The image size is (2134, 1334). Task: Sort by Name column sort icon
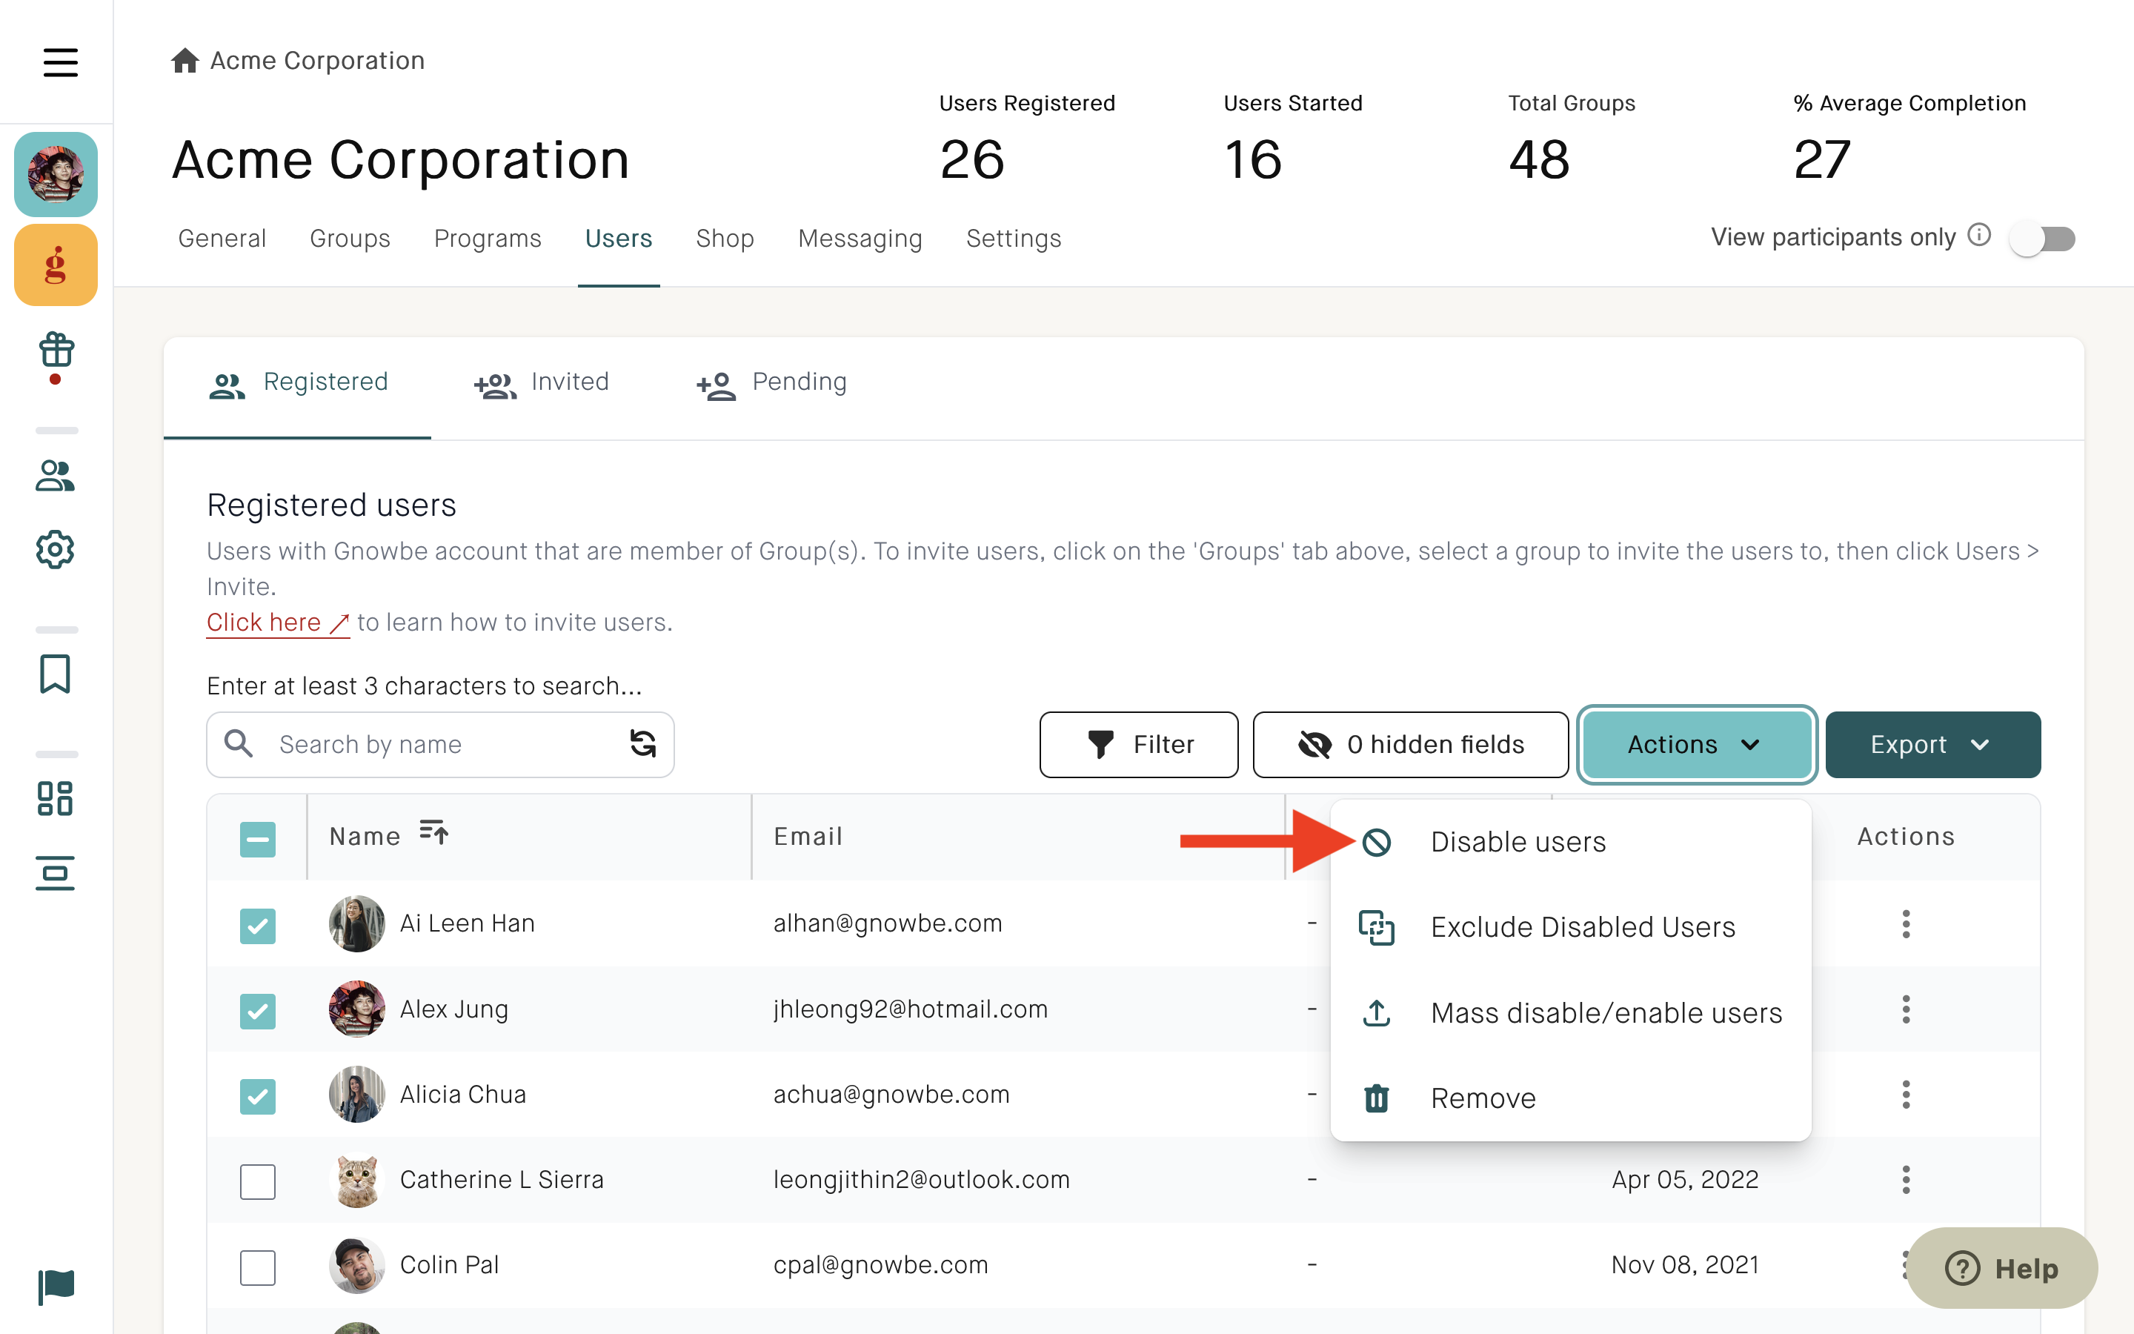point(433,831)
